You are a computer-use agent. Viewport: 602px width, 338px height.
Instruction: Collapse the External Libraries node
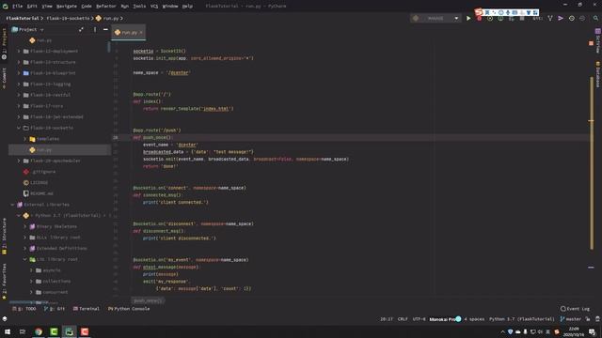coord(12,205)
